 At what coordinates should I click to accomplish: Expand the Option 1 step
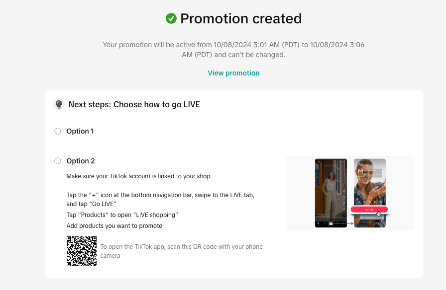80,131
